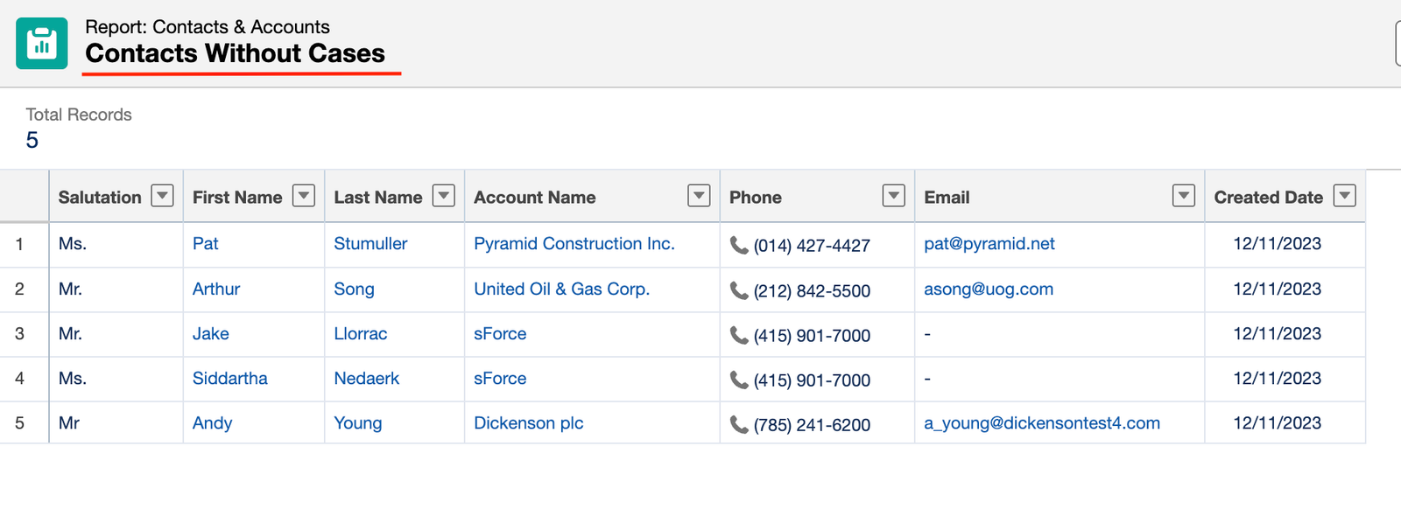The width and height of the screenshot is (1401, 509).
Task: Open the First Name column dropdown
Action: [x=303, y=196]
